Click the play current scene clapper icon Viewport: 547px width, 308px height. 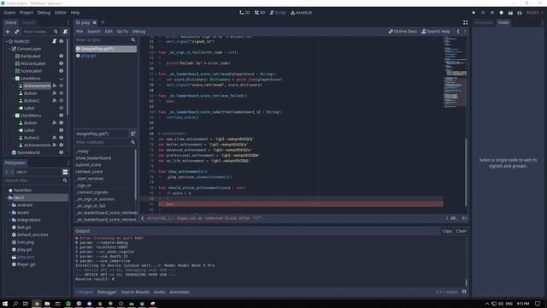click(x=510, y=13)
